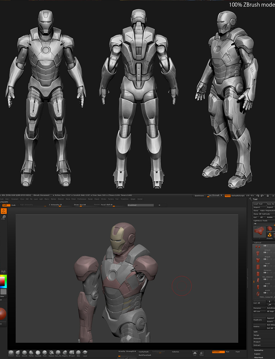Screen dimensions: 275x359
Task: Expand the Project subtool options
Action: [257, 342]
